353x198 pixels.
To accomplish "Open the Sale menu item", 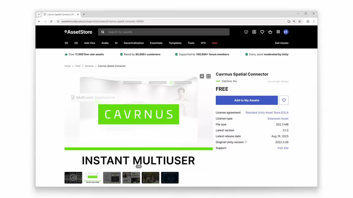I will (x=214, y=43).
